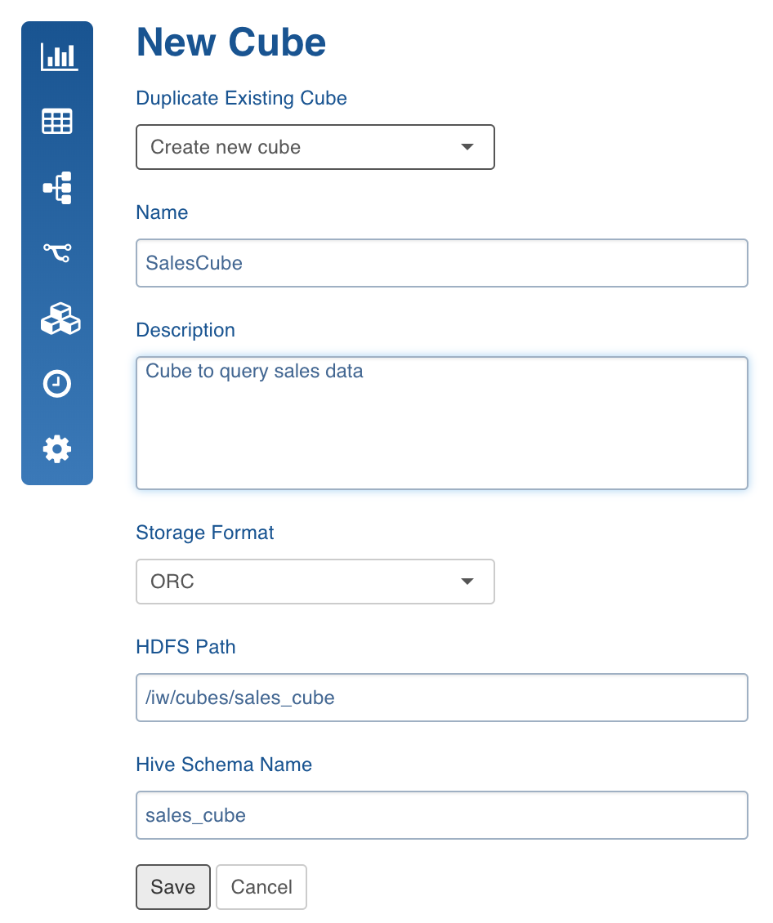Click the Hive Schema Name input field
The image size is (773, 923).
point(441,815)
